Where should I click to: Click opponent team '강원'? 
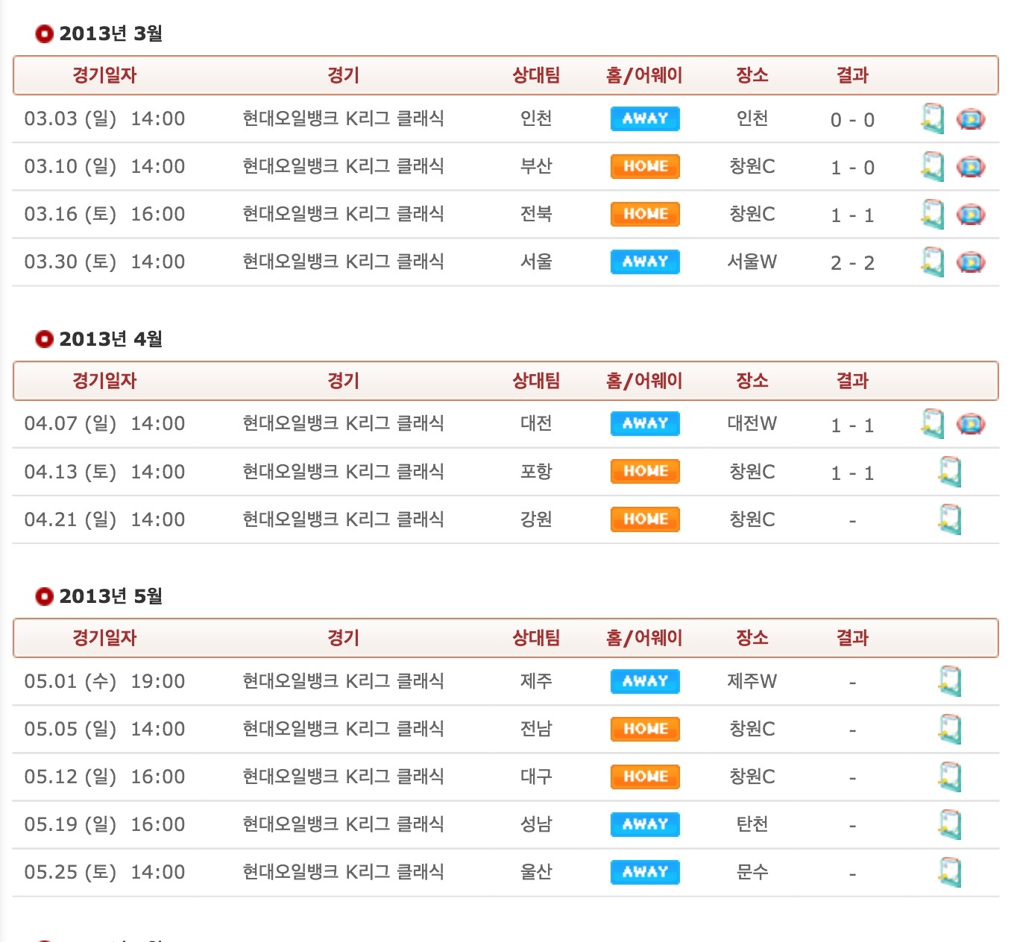coord(536,519)
